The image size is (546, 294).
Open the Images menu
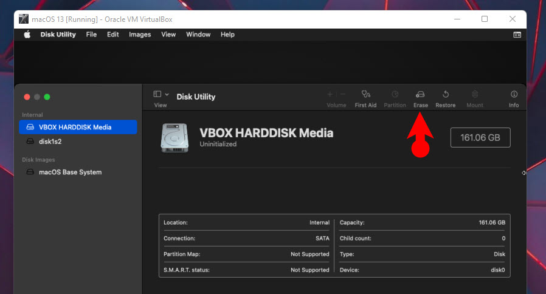[x=140, y=35]
